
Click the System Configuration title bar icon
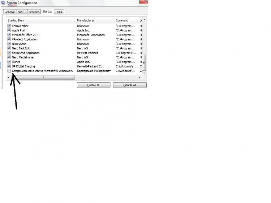(3, 3)
